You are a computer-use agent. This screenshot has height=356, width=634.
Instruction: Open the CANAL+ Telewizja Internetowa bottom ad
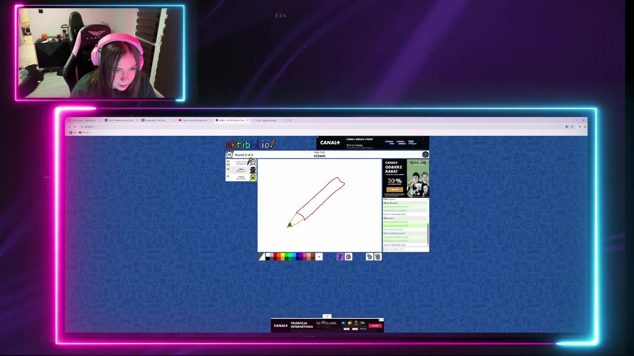click(327, 325)
